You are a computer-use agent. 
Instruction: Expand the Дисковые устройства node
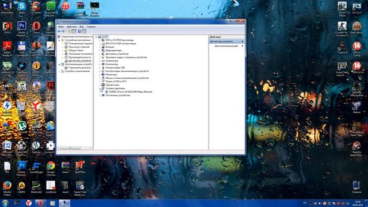pos(99,54)
